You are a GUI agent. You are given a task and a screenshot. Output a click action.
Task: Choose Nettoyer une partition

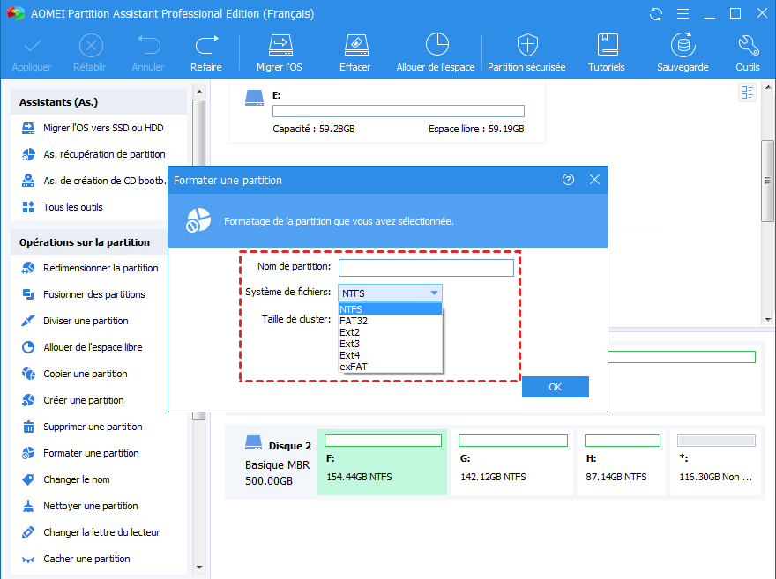(91, 507)
